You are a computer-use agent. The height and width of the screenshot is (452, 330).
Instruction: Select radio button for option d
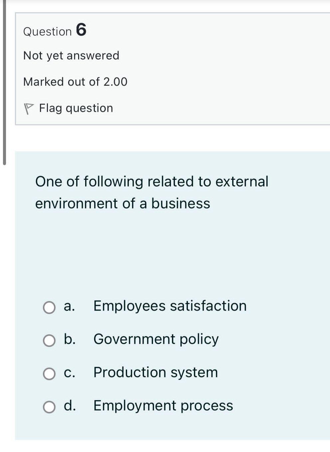49,407
